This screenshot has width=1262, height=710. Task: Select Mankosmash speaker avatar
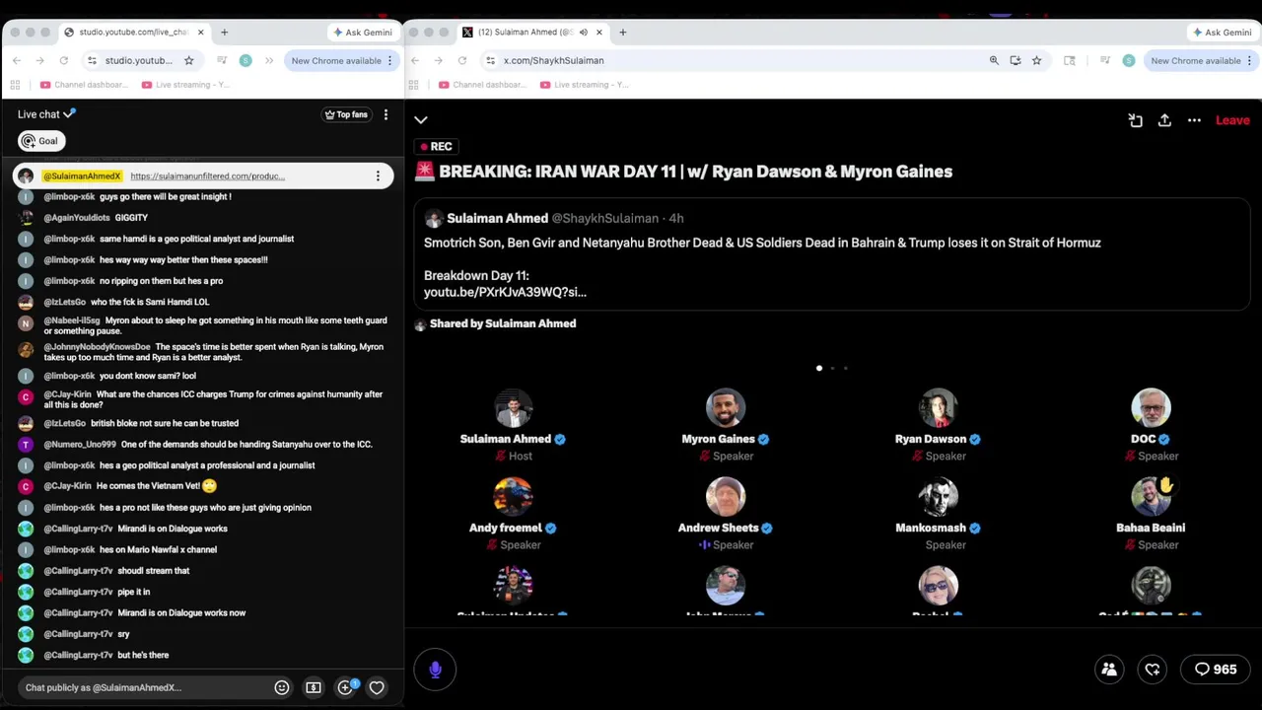939,497
